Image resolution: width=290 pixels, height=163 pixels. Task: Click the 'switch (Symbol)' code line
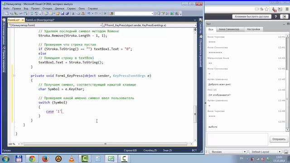pos(53,102)
